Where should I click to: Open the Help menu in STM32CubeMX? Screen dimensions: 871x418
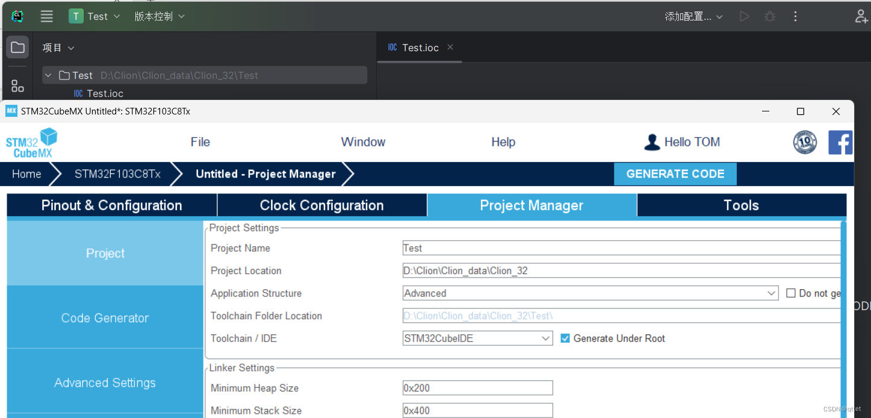[x=503, y=142]
